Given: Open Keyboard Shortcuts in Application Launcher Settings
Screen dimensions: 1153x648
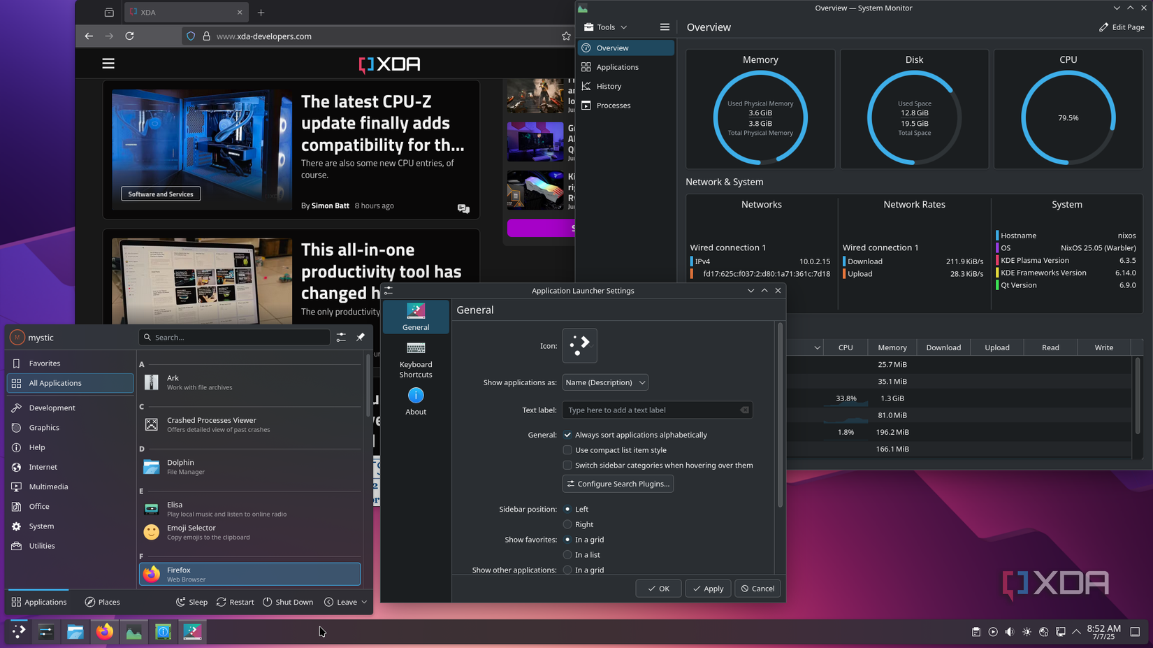Looking at the screenshot, I should [x=416, y=359].
